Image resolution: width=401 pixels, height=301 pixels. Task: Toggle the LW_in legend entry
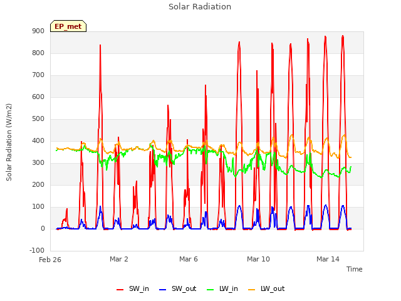point(222,288)
